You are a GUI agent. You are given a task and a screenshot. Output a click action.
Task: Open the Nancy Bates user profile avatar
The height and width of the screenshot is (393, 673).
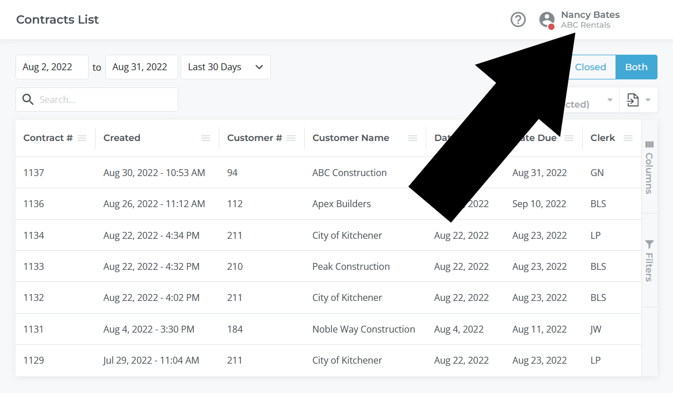coord(547,20)
